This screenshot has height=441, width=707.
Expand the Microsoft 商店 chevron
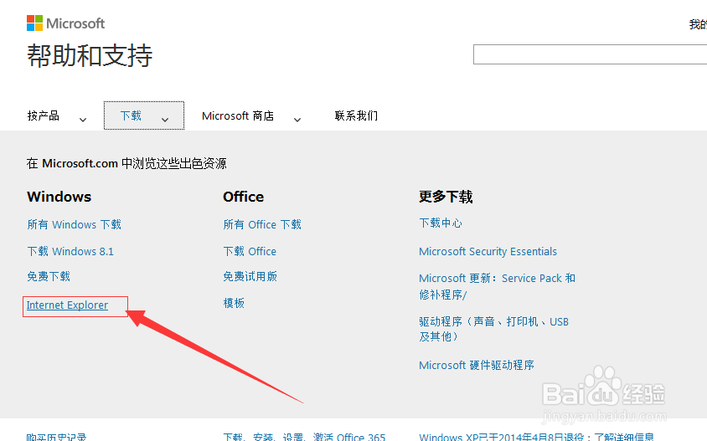point(297,120)
